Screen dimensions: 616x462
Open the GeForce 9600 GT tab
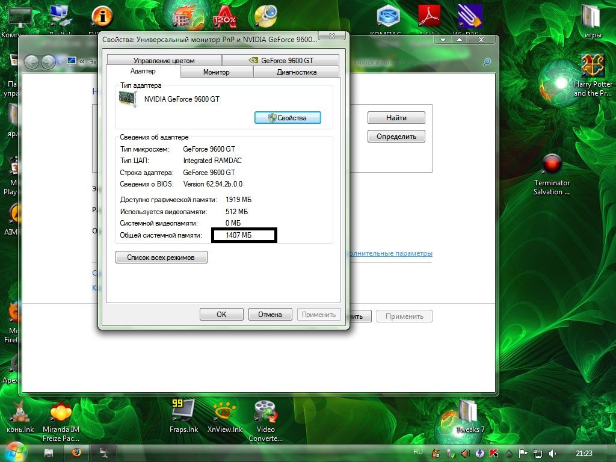(280, 61)
